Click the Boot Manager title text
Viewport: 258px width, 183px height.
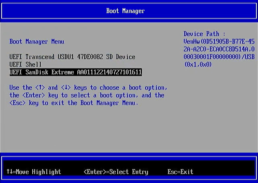125,11
